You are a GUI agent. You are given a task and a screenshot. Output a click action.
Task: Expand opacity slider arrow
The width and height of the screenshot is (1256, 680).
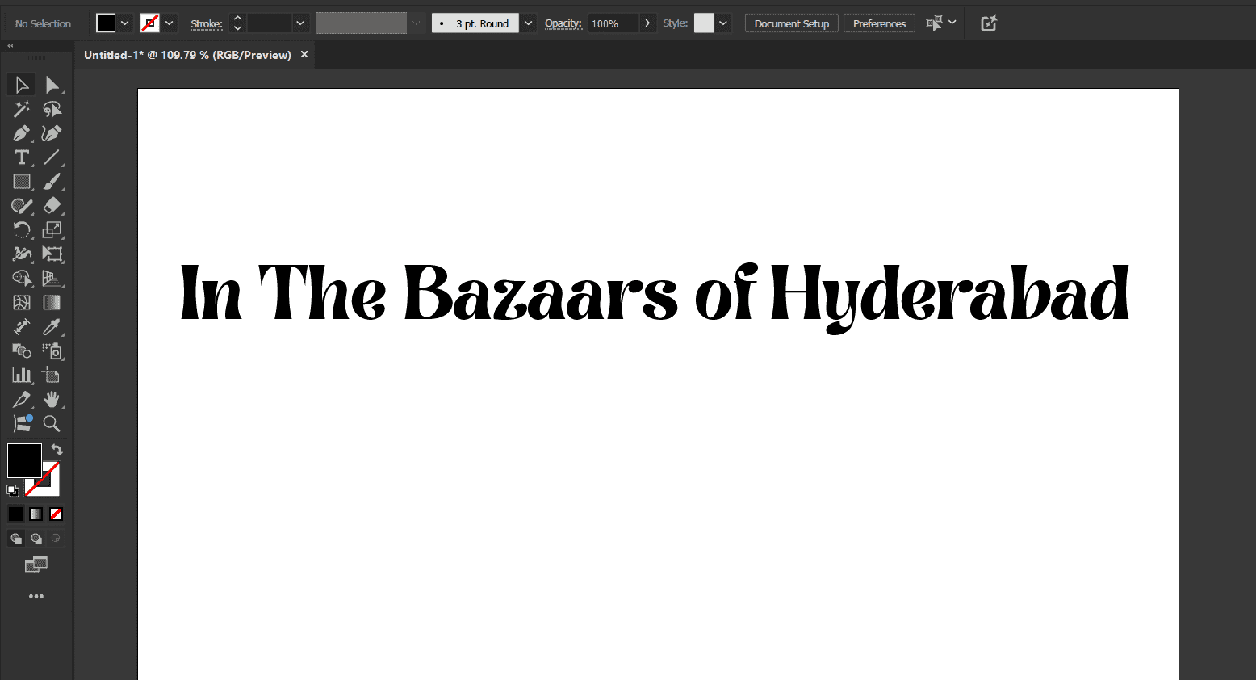(x=647, y=23)
